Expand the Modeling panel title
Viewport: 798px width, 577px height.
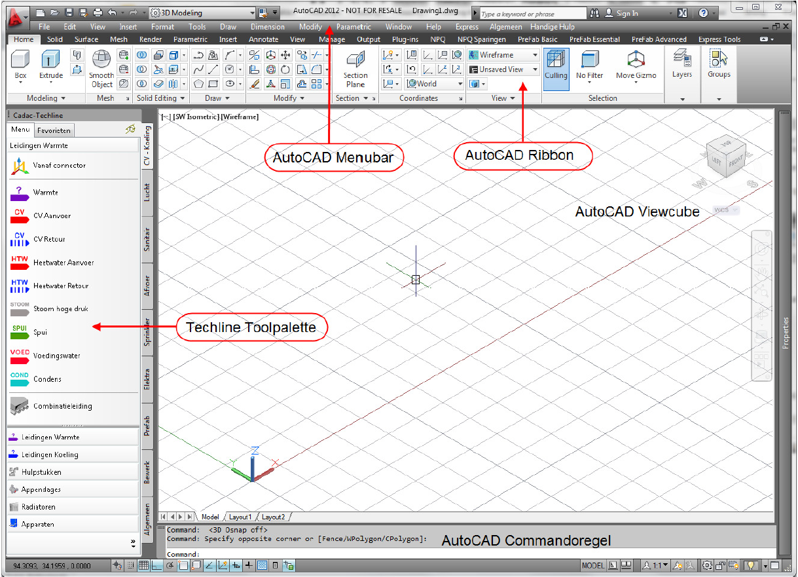click(46, 98)
